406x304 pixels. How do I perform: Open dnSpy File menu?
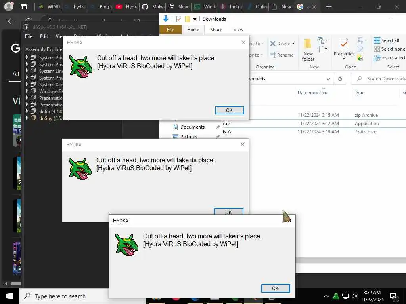click(29, 36)
